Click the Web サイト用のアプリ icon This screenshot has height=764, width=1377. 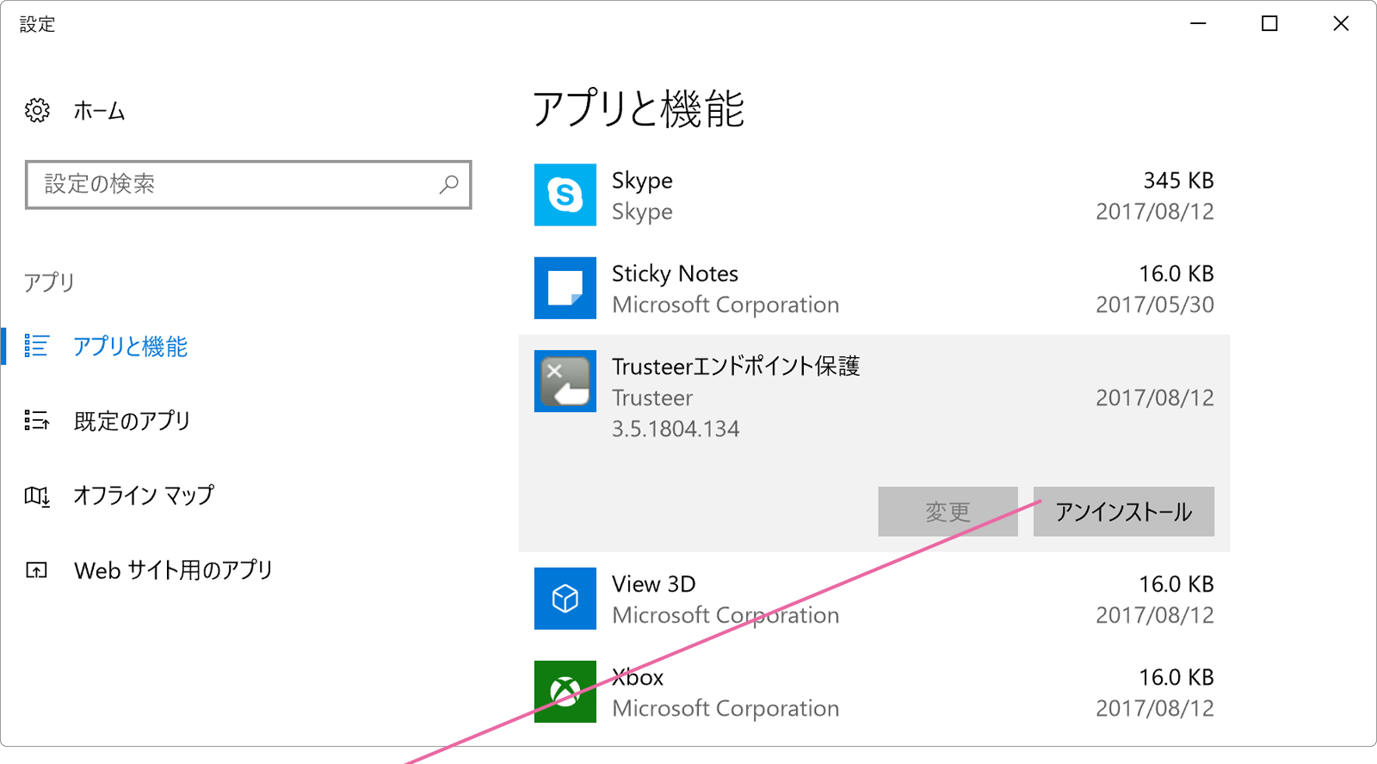coord(37,570)
